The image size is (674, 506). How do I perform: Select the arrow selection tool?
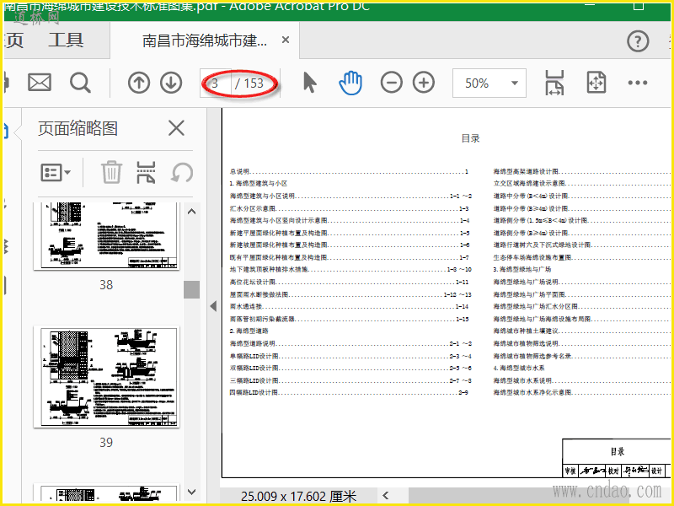pyautogui.click(x=309, y=83)
